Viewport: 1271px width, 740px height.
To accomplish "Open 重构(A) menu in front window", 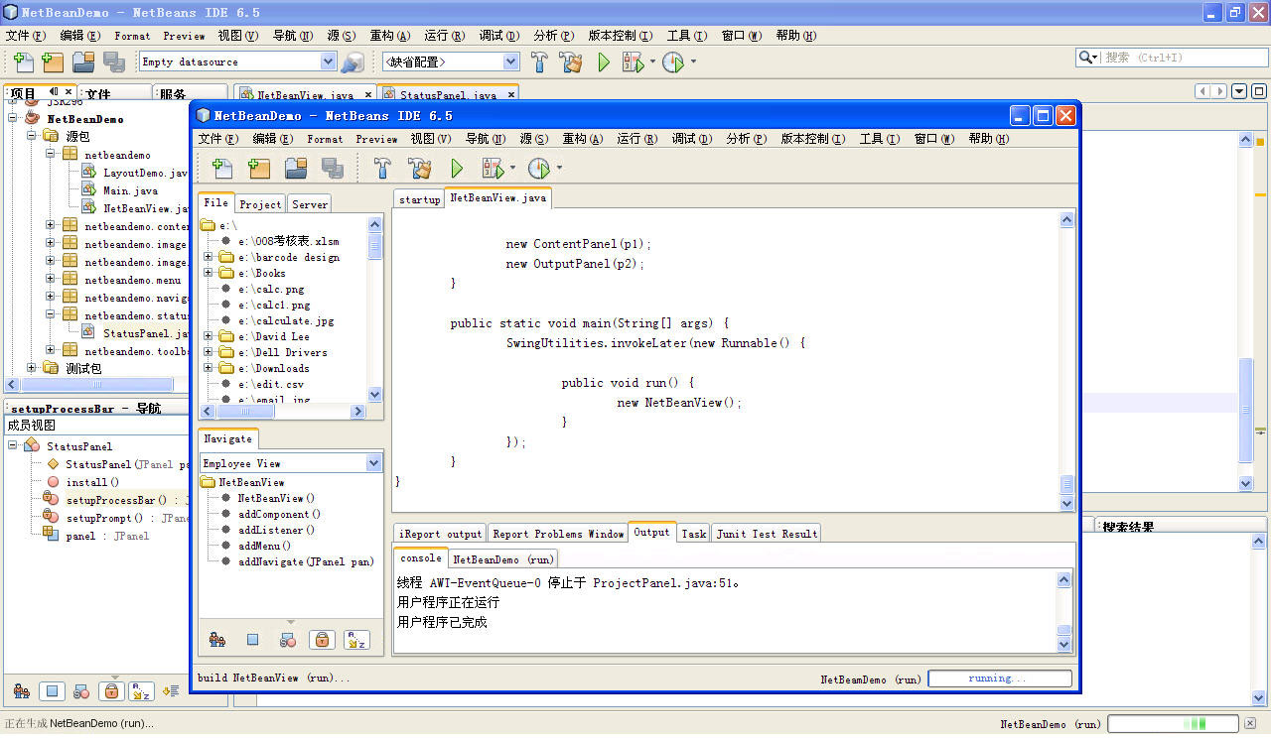I will point(583,139).
